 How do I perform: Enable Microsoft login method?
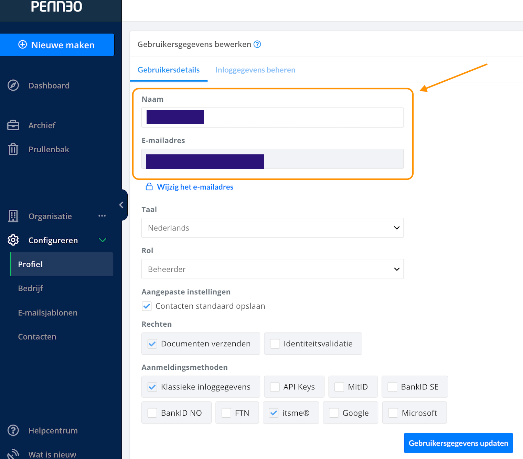pos(393,413)
